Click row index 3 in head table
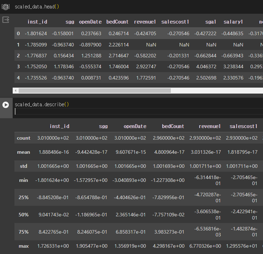 pos(18,67)
